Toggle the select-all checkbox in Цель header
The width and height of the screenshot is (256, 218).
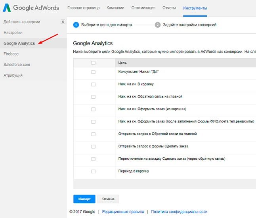94,63
